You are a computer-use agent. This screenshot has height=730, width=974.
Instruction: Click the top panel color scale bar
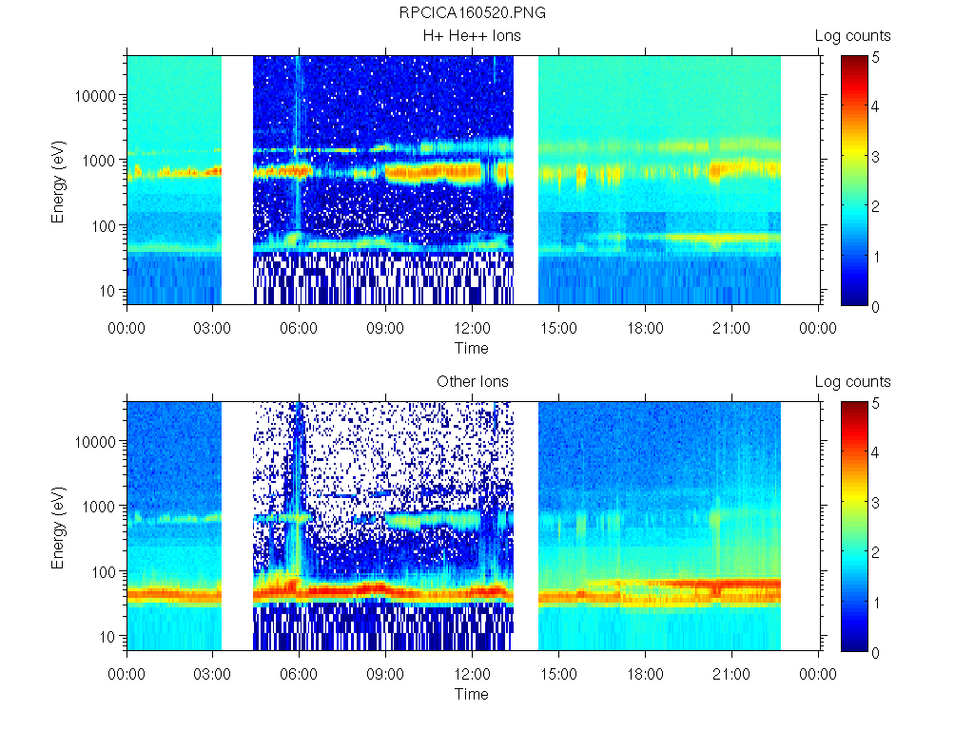point(854,181)
